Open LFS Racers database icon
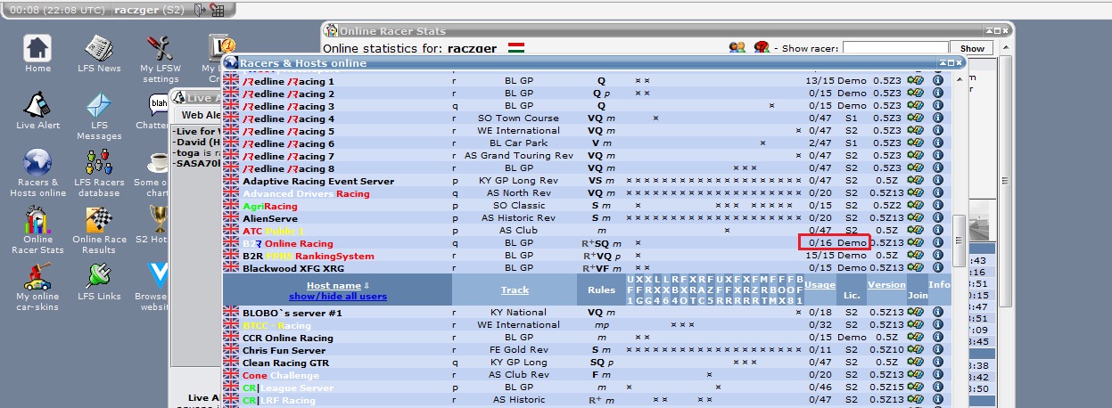1112x408 pixels. tap(98, 162)
